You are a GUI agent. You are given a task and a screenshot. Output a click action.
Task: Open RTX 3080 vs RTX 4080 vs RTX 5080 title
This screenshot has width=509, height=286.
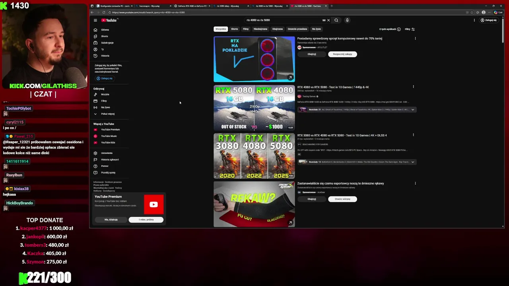click(342, 135)
